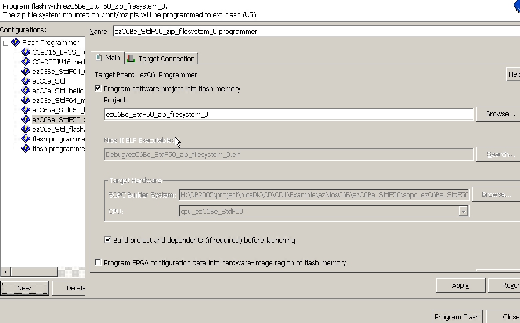This screenshot has height=323, width=520.
Task: Uncheck Build project and dependents before launching
Action: click(107, 240)
